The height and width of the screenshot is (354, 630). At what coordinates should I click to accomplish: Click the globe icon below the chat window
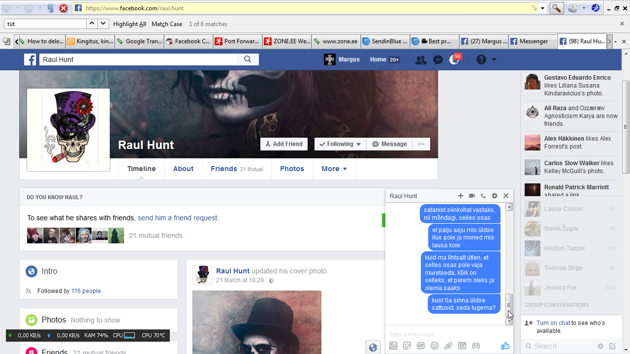(373, 348)
